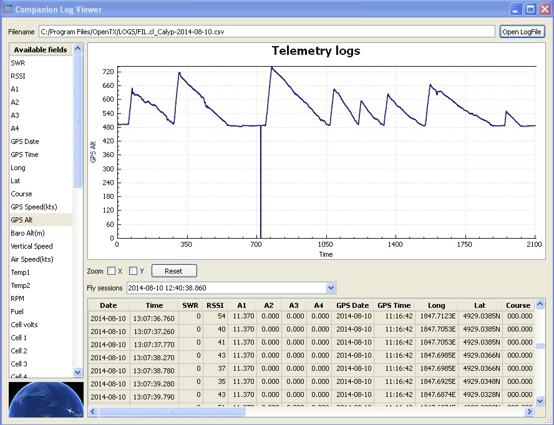Screen dimensions: 554x425
Task: Click the Open LogFile button
Action: pyautogui.click(x=522, y=32)
